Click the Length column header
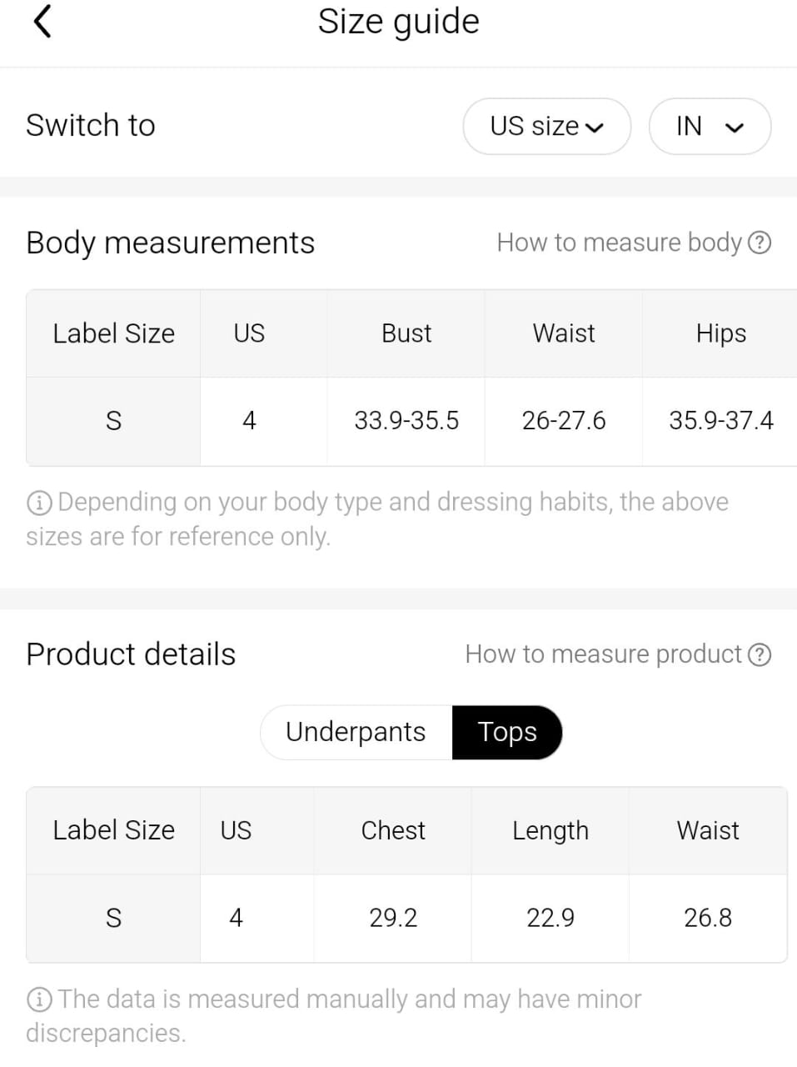Screen dimensions: 797x1067 coord(550,830)
